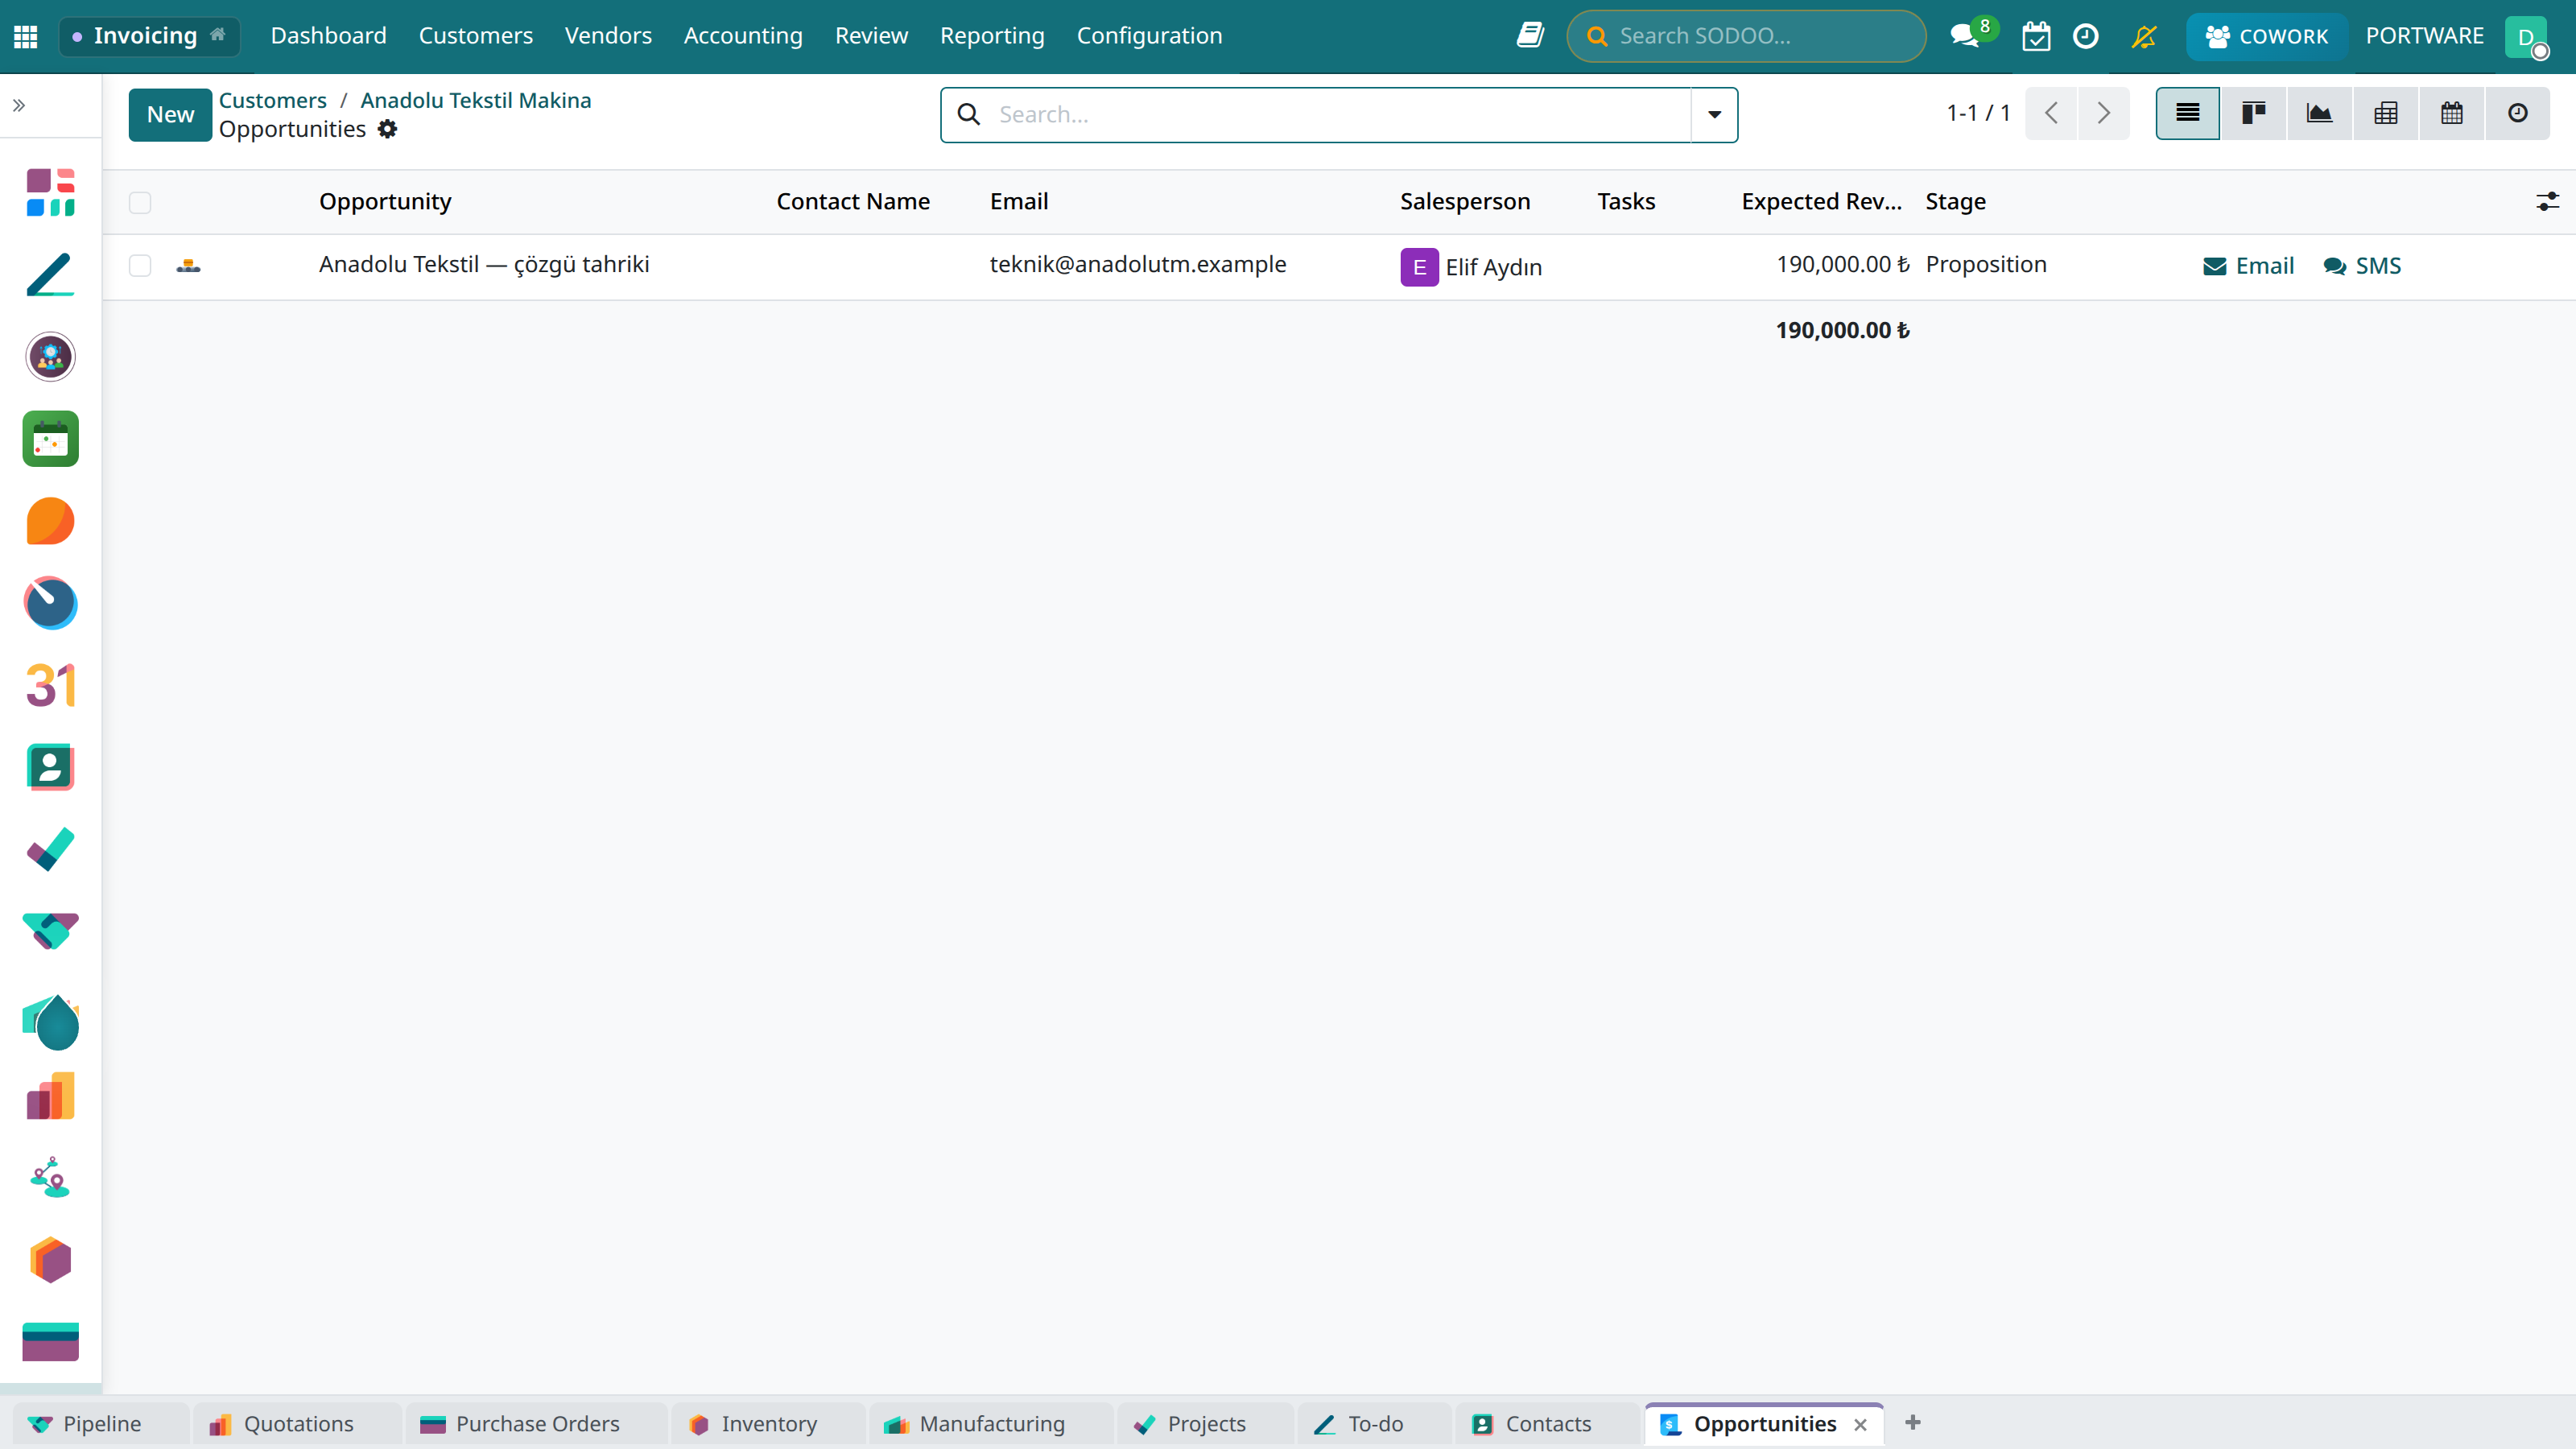Screen dimensions: 2576x1449
Task: Open the apps grid menu
Action: click(x=26, y=36)
